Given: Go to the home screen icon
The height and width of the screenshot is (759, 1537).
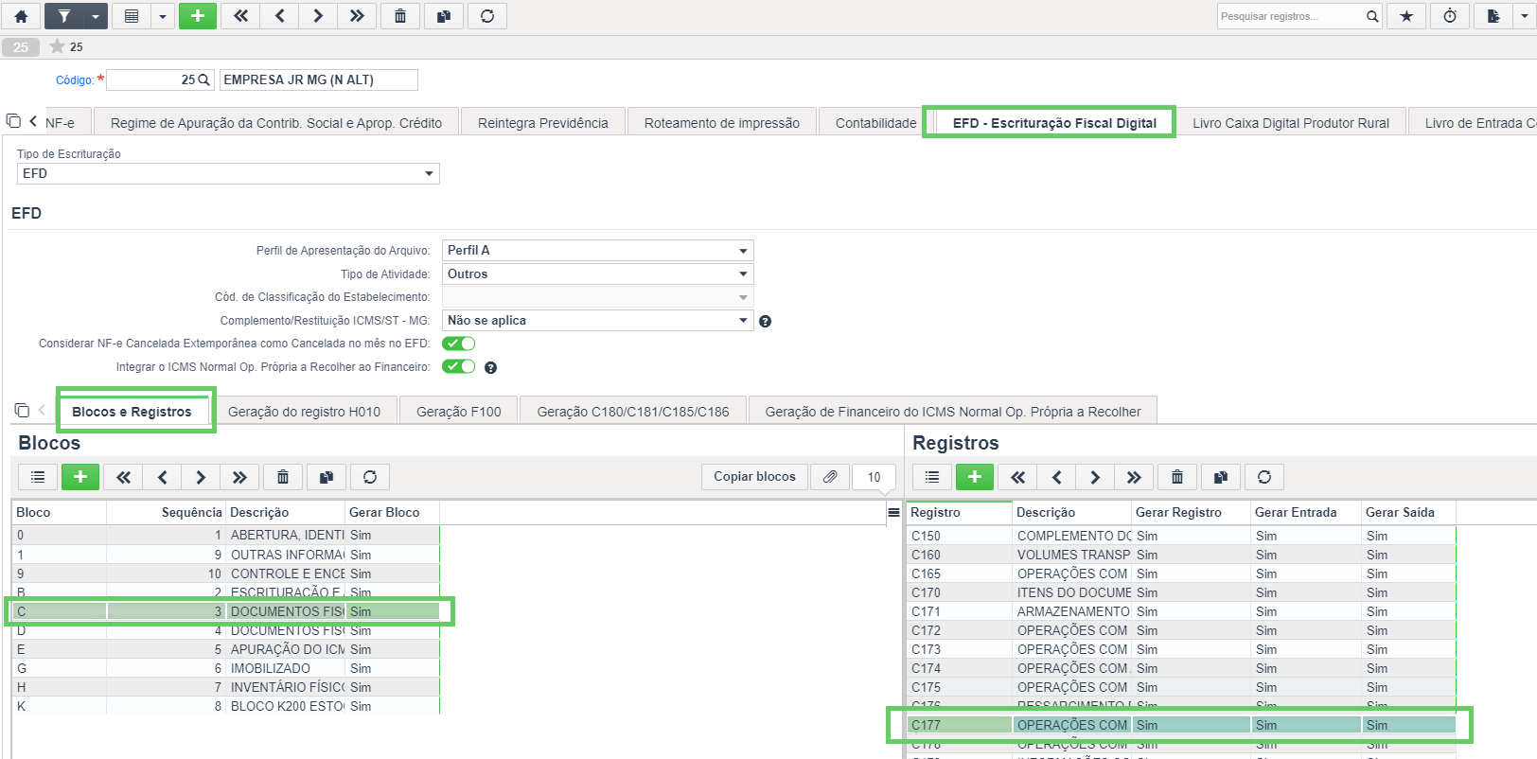Looking at the screenshot, I should 21,16.
